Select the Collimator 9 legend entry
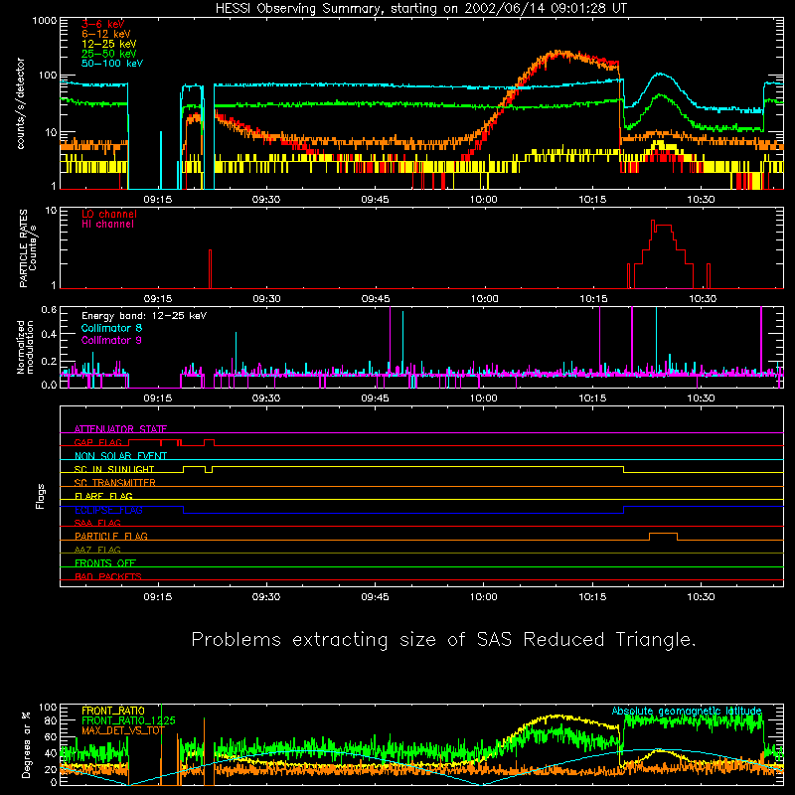Image resolution: width=795 pixels, height=795 pixels. [111, 340]
